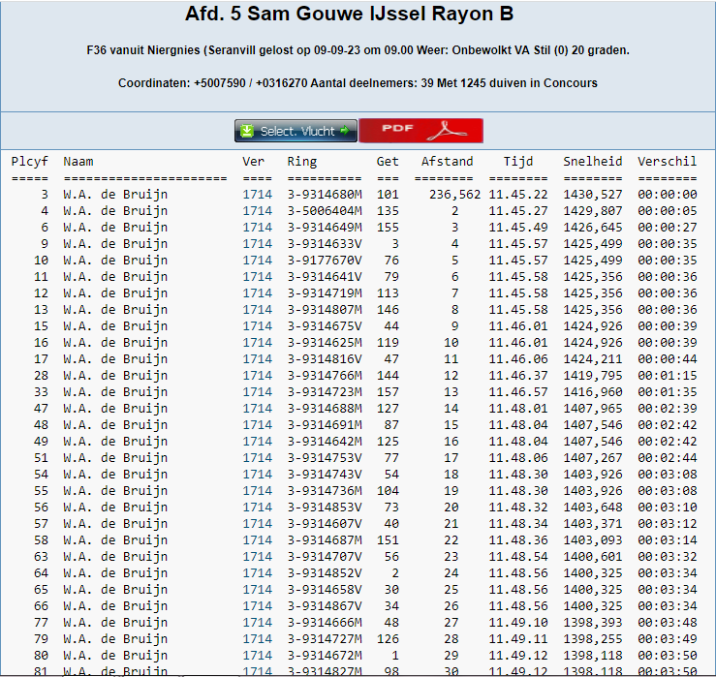Follow 1714 link for ring 3-9314691M
Image resolution: width=716 pixels, height=677 pixels.
tap(257, 425)
